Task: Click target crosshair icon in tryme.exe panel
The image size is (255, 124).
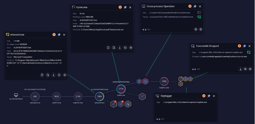Action: [131, 48]
